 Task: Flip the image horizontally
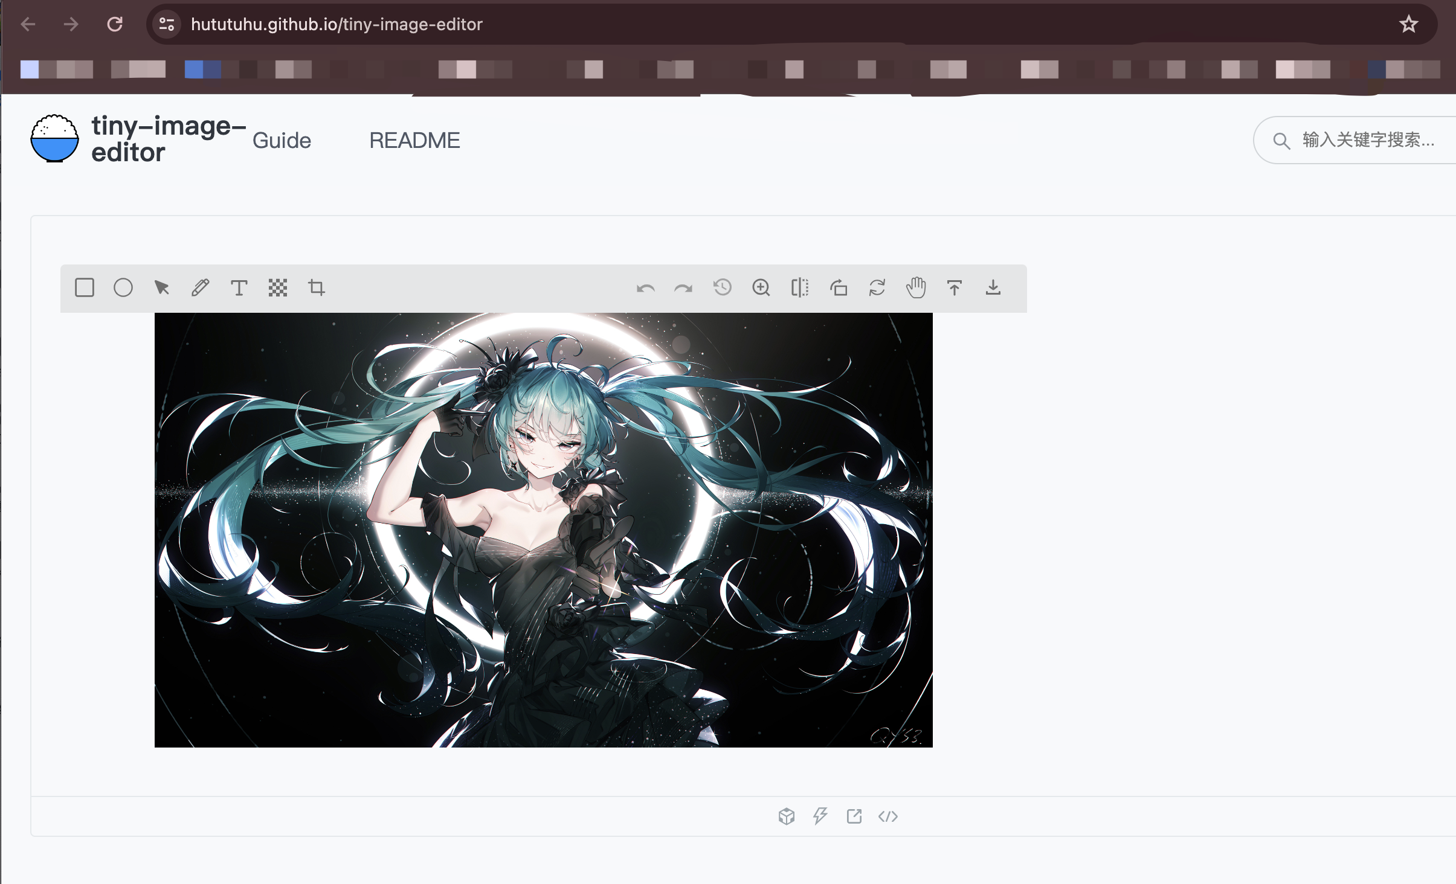click(800, 287)
